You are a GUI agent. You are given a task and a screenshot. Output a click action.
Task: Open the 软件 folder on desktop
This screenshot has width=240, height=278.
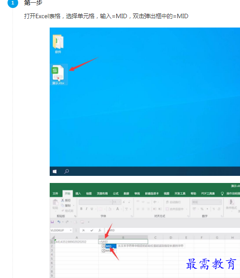58,44
